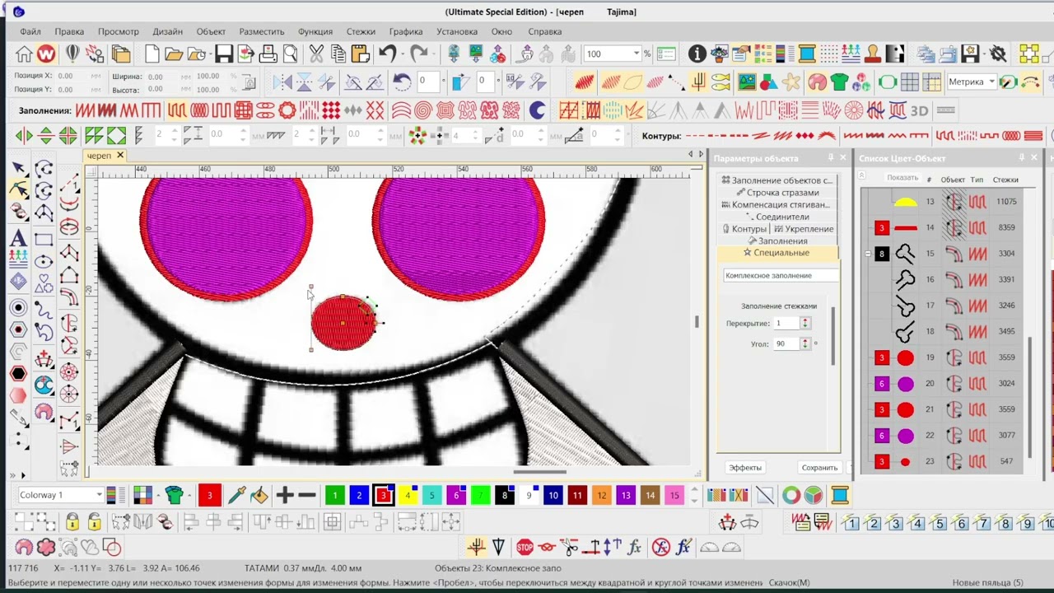
Task: Open the Строчка стразами tab
Action: tap(777, 193)
